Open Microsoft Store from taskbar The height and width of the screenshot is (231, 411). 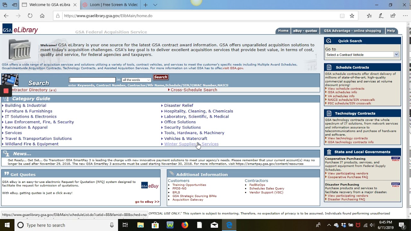click(155, 225)
